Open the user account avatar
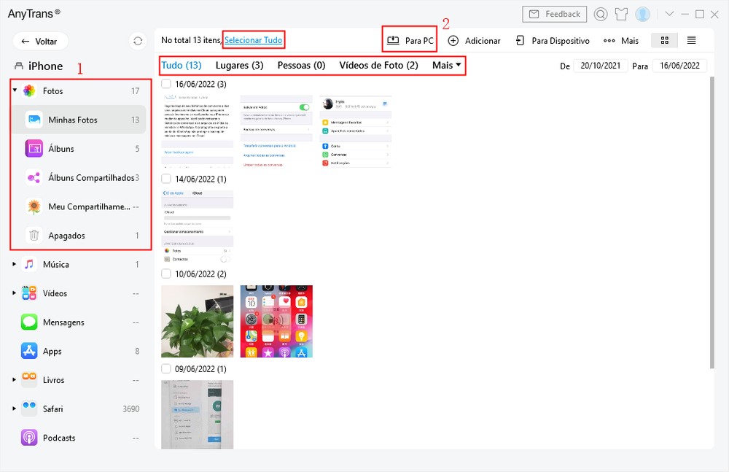The image size is (729, 472). 642,14
